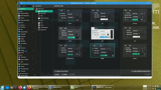Screen dimensions: 161x90
Task: Open Workspace Behavior settings
Action: pos(26,13)
